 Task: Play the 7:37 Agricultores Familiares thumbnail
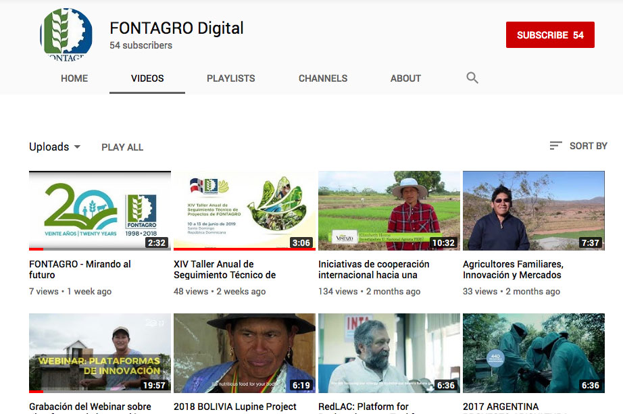[x=534, y=211]
